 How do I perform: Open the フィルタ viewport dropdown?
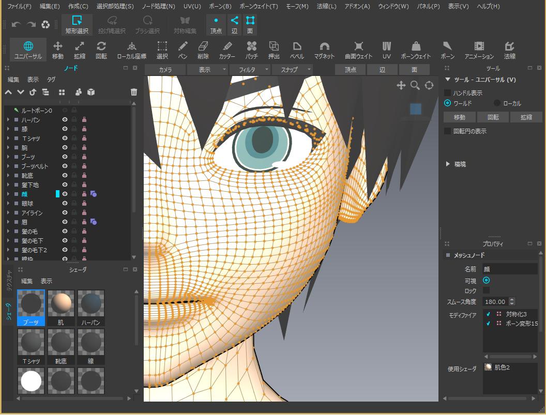click(249, 70)
